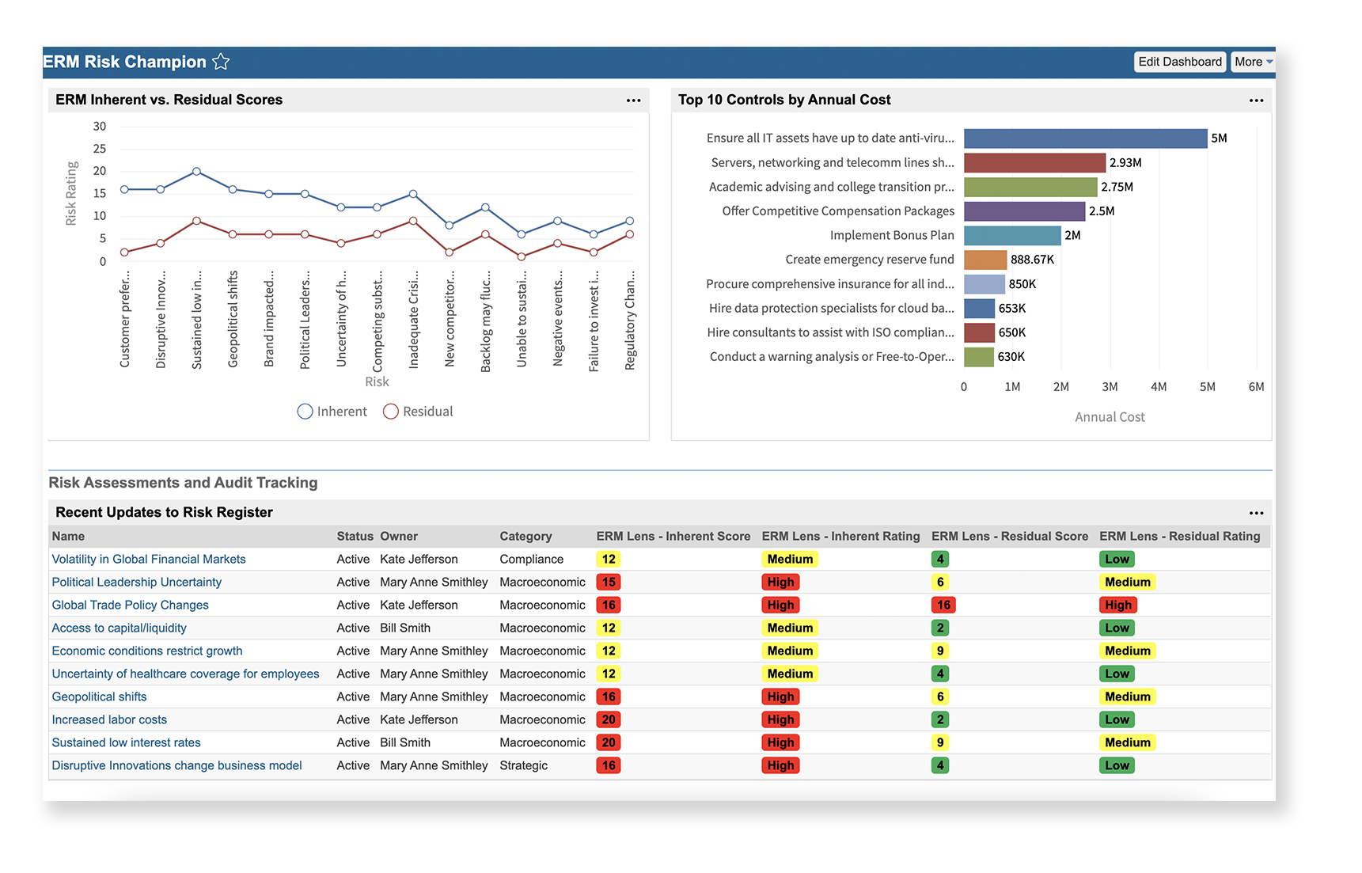Switch to the Risk Assessments and Audit Tracking section
The image size is (1362, 873).
184,483
